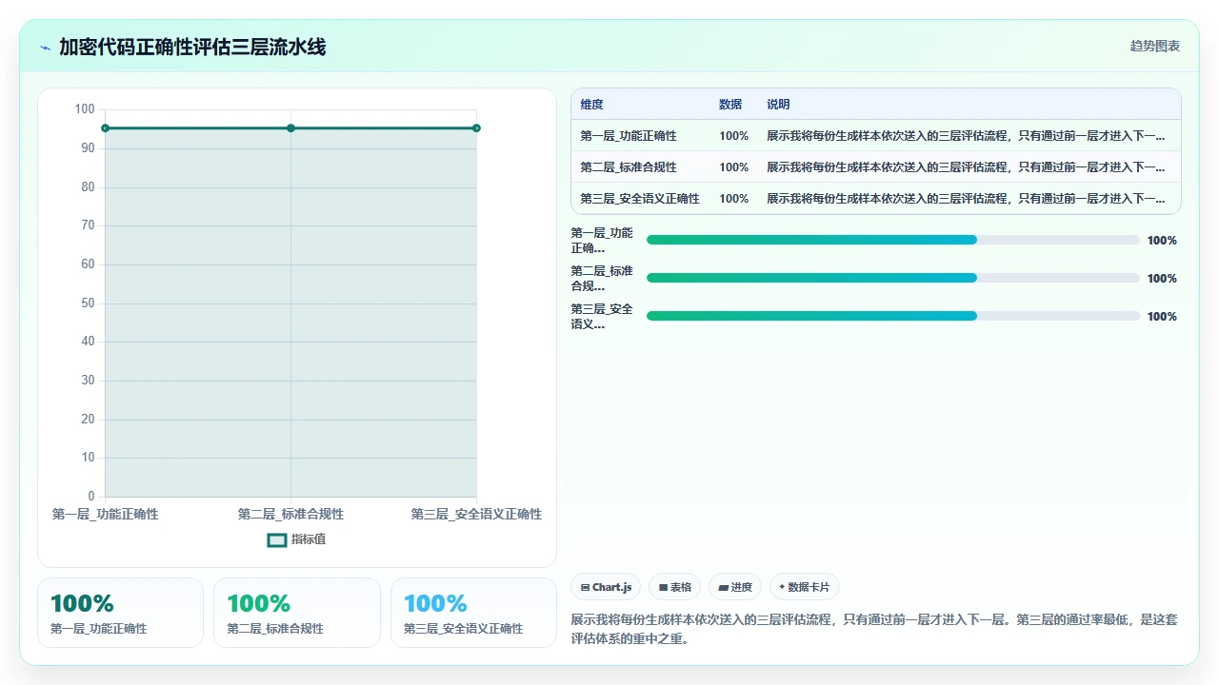
Task: Select table cell 第三层_安全语义正确性
Action: pos(640,199)
